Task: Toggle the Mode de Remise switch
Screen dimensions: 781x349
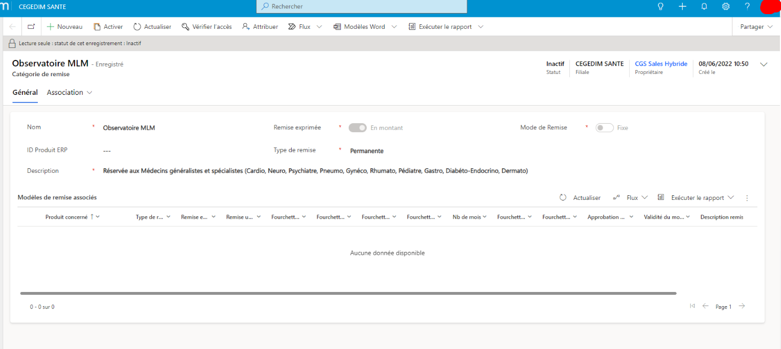Action: (604, 128)
